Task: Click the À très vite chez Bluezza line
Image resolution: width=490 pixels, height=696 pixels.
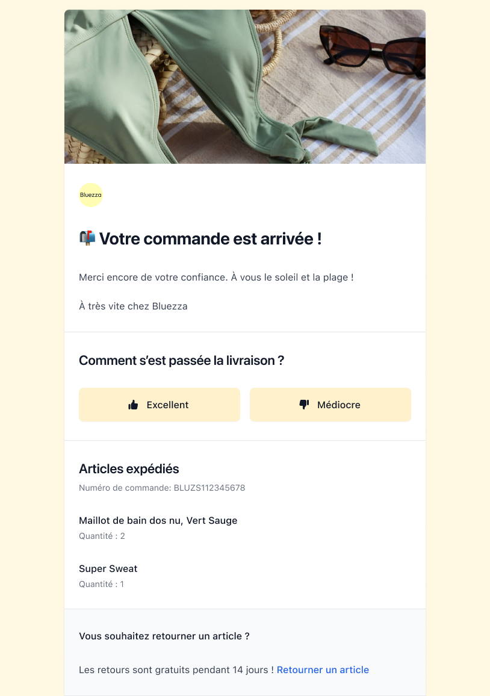Action: tap(133, 306)
